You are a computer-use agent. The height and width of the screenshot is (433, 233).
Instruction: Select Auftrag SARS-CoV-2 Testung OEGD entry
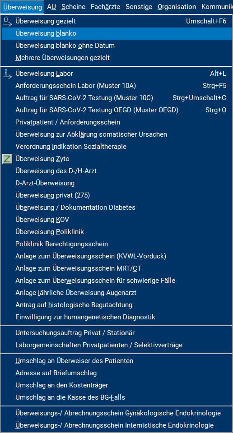coord(116,110)
